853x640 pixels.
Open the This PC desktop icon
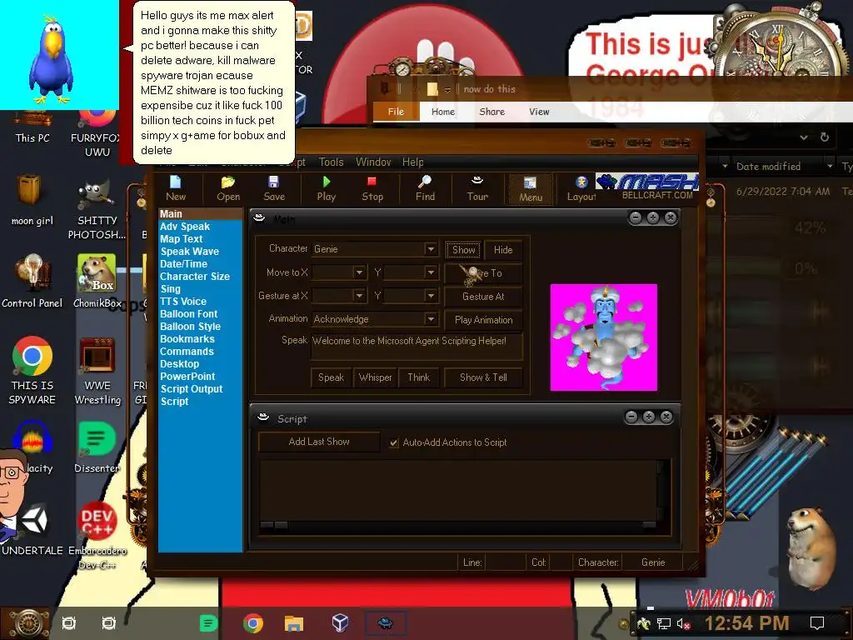coord(32,127)
